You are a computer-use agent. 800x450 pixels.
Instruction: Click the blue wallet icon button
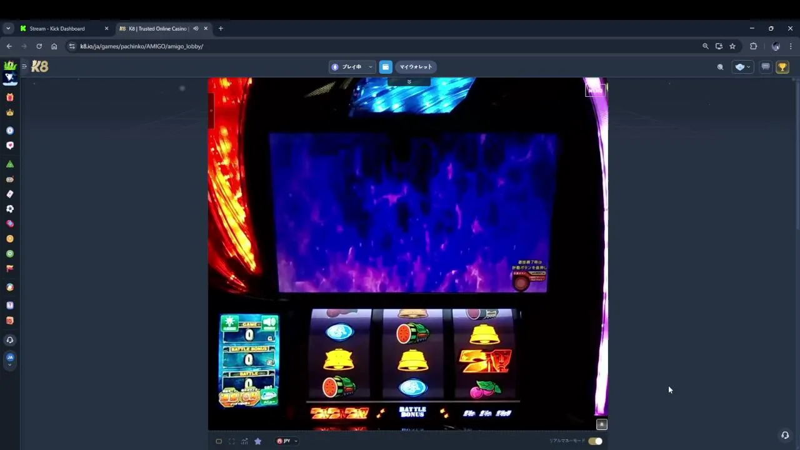(386, 67)
